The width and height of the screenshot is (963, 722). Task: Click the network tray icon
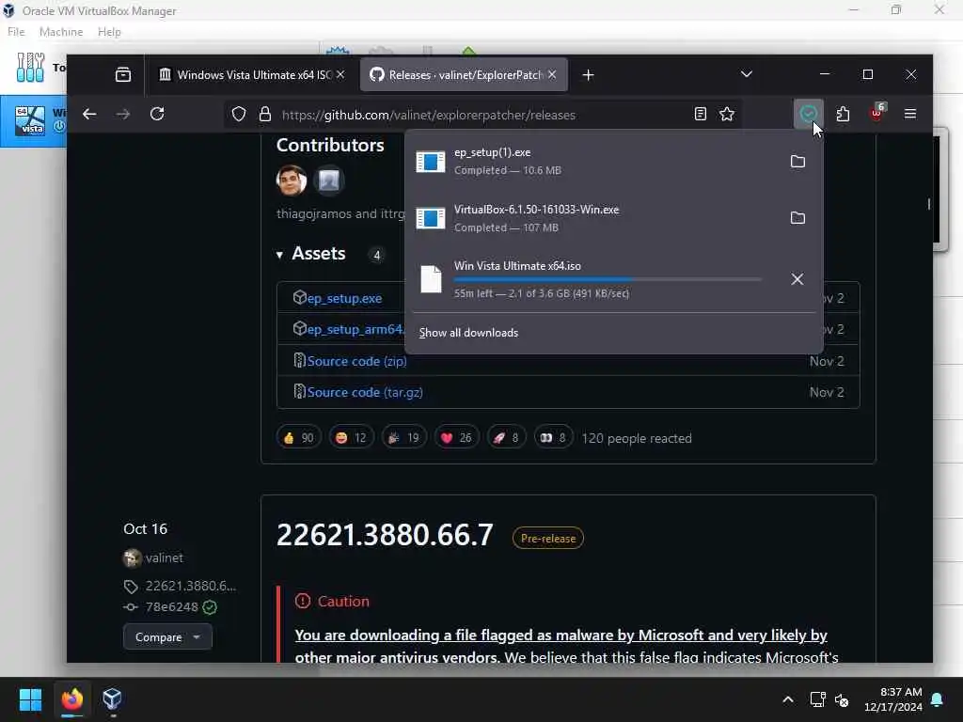(x=817, y=699)
